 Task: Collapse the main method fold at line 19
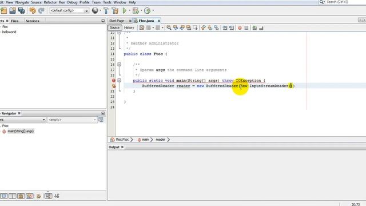click(x=119, y=80)
